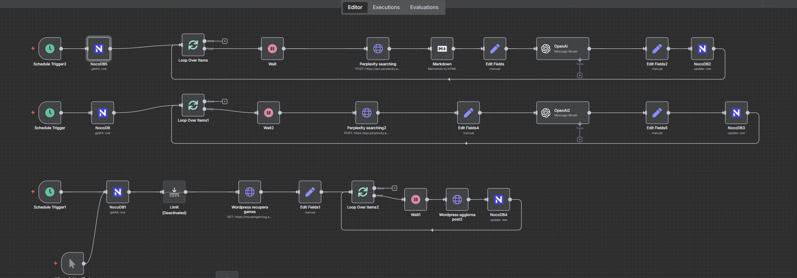Switch to the Executions tab

pyautogui.click(x=386, y=7)
